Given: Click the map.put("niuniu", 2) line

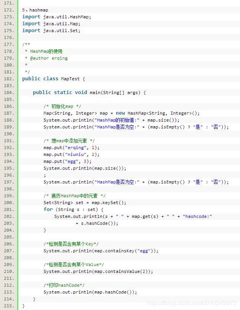Looking at the screenshot, I should (71, 154).
